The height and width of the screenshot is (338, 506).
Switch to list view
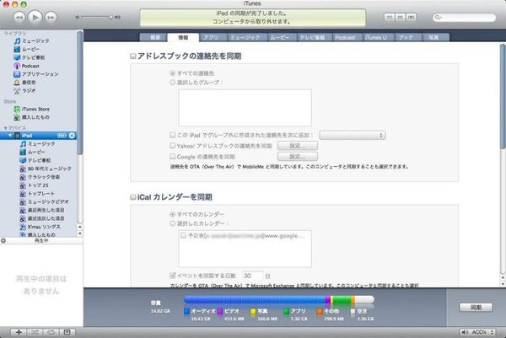click(390, 17)
